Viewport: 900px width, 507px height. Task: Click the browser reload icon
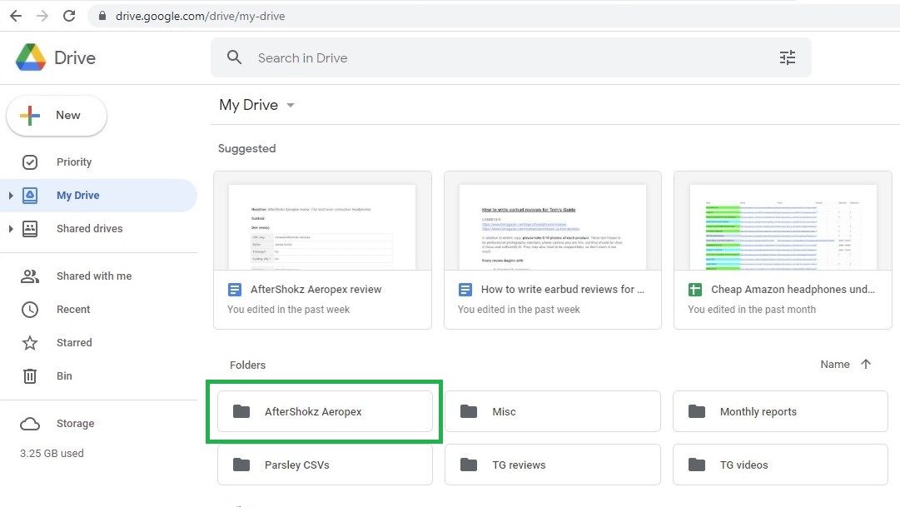coord(69,15)
